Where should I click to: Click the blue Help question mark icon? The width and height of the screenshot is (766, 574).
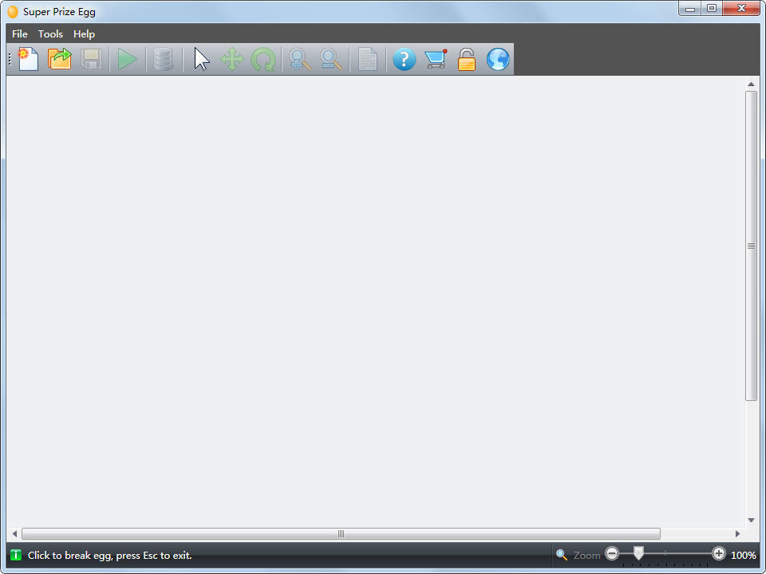(x=405, y=60)
